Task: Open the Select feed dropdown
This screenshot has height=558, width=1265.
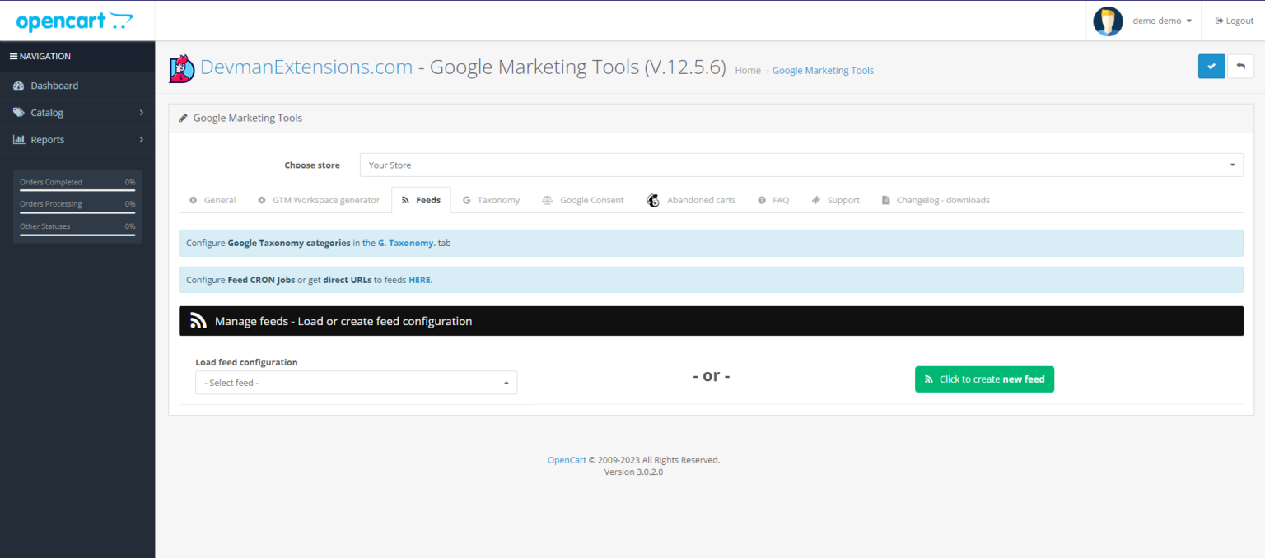Action: (x=356, y=382)
